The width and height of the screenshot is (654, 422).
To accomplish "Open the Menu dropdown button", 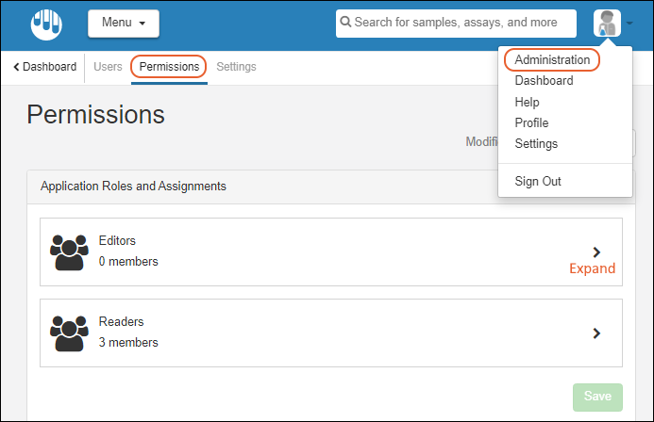I will 124,24.
